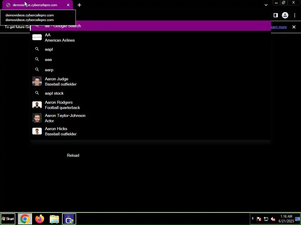
Task: Open the network status tray icon
Action: pyautogui.click(x=266, y=219)
